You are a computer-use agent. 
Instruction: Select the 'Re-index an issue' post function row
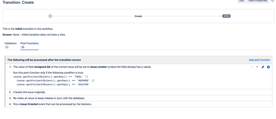point(139,98)
